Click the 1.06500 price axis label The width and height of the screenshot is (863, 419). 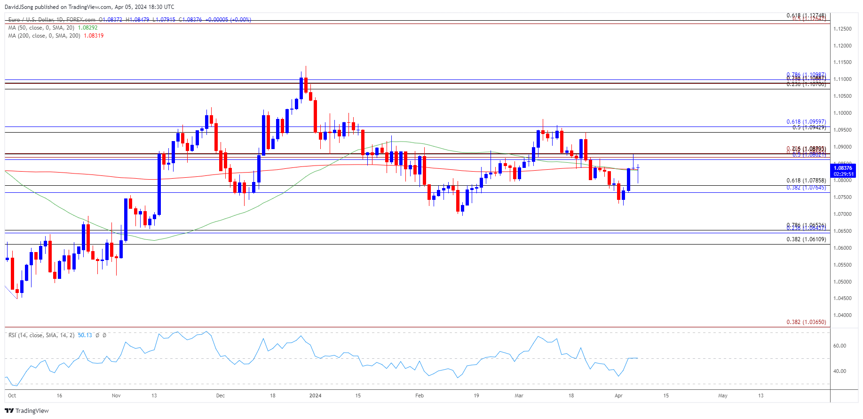(x=842, y=231)
